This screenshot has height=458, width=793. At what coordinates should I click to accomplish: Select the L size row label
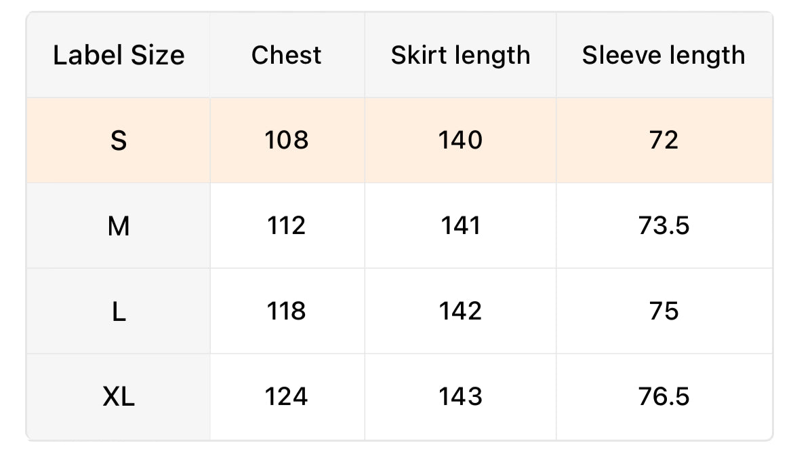click(x=119, y=312)
